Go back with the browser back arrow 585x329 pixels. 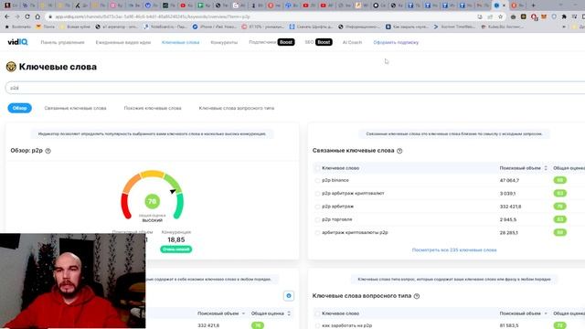click(x=7, y=16)
